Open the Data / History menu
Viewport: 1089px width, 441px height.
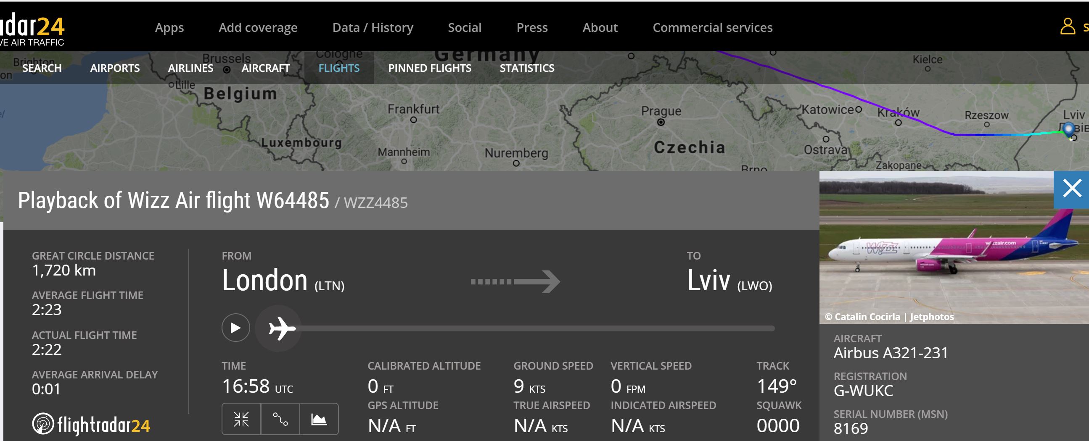tap(373, 28)
